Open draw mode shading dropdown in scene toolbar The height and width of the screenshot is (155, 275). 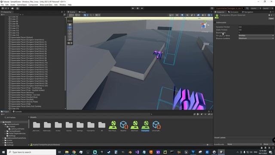(x=171, y=15)
